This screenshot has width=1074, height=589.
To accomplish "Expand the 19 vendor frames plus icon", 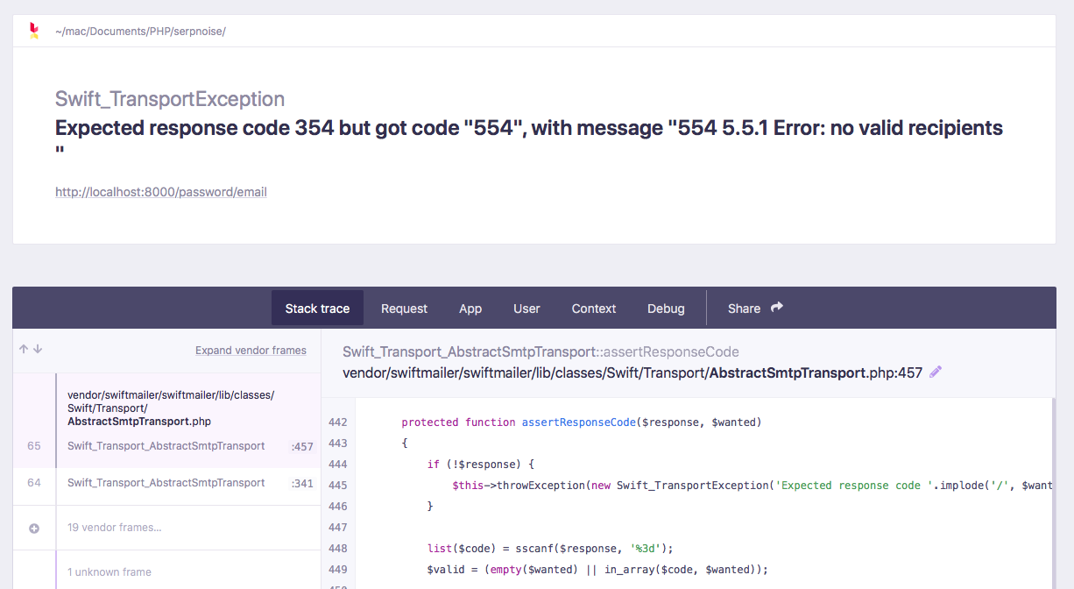I will 34,529.
